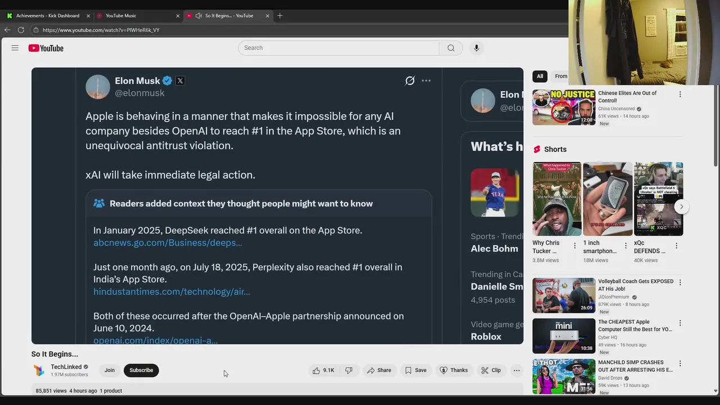Open the TechLinked channel name link
Image resolution: width=720 pixels, height=405 pixels.
pos(66,367)
